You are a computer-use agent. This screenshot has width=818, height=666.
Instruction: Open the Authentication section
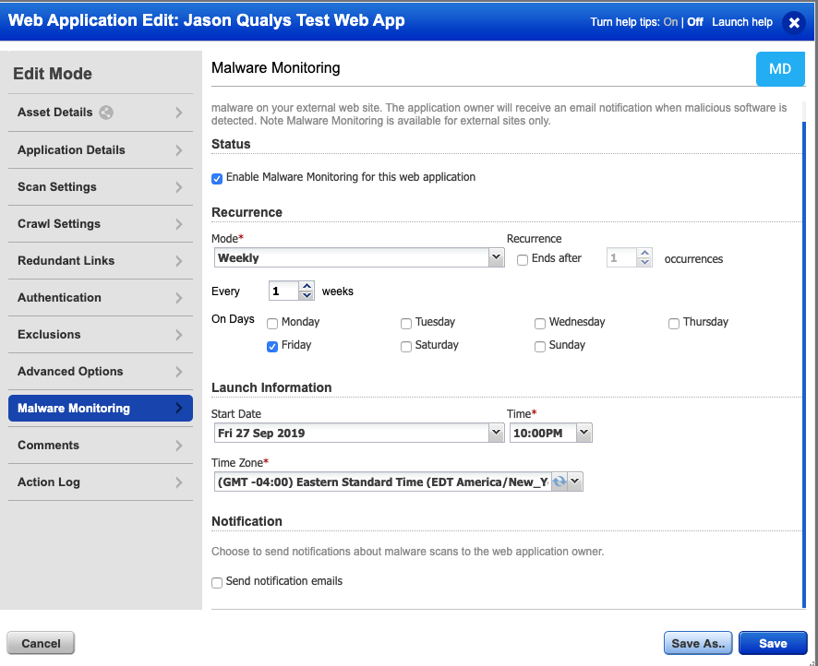(x=100, y=297)
